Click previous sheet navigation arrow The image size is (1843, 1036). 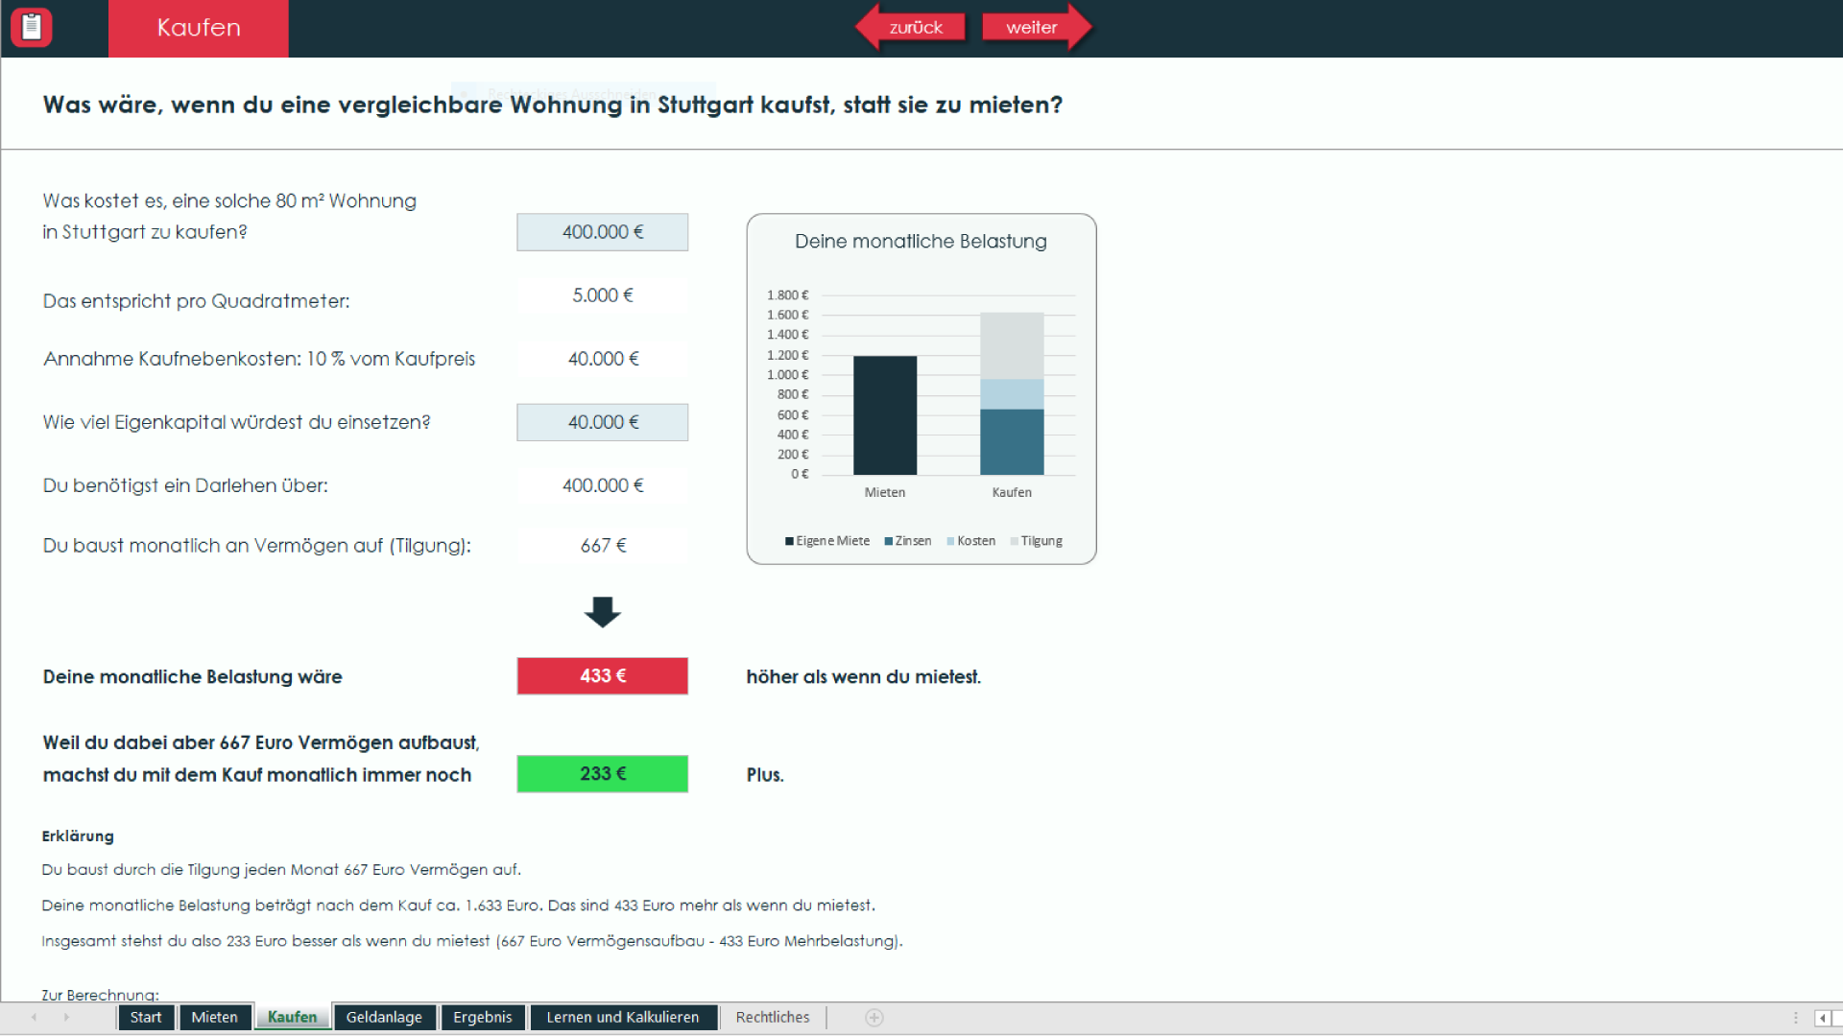coord(35,1018)
